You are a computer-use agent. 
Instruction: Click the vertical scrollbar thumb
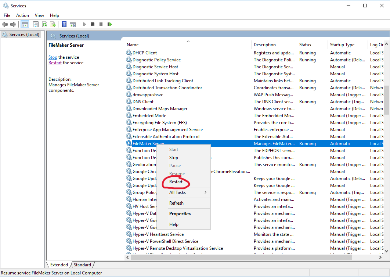coord(386,100)
